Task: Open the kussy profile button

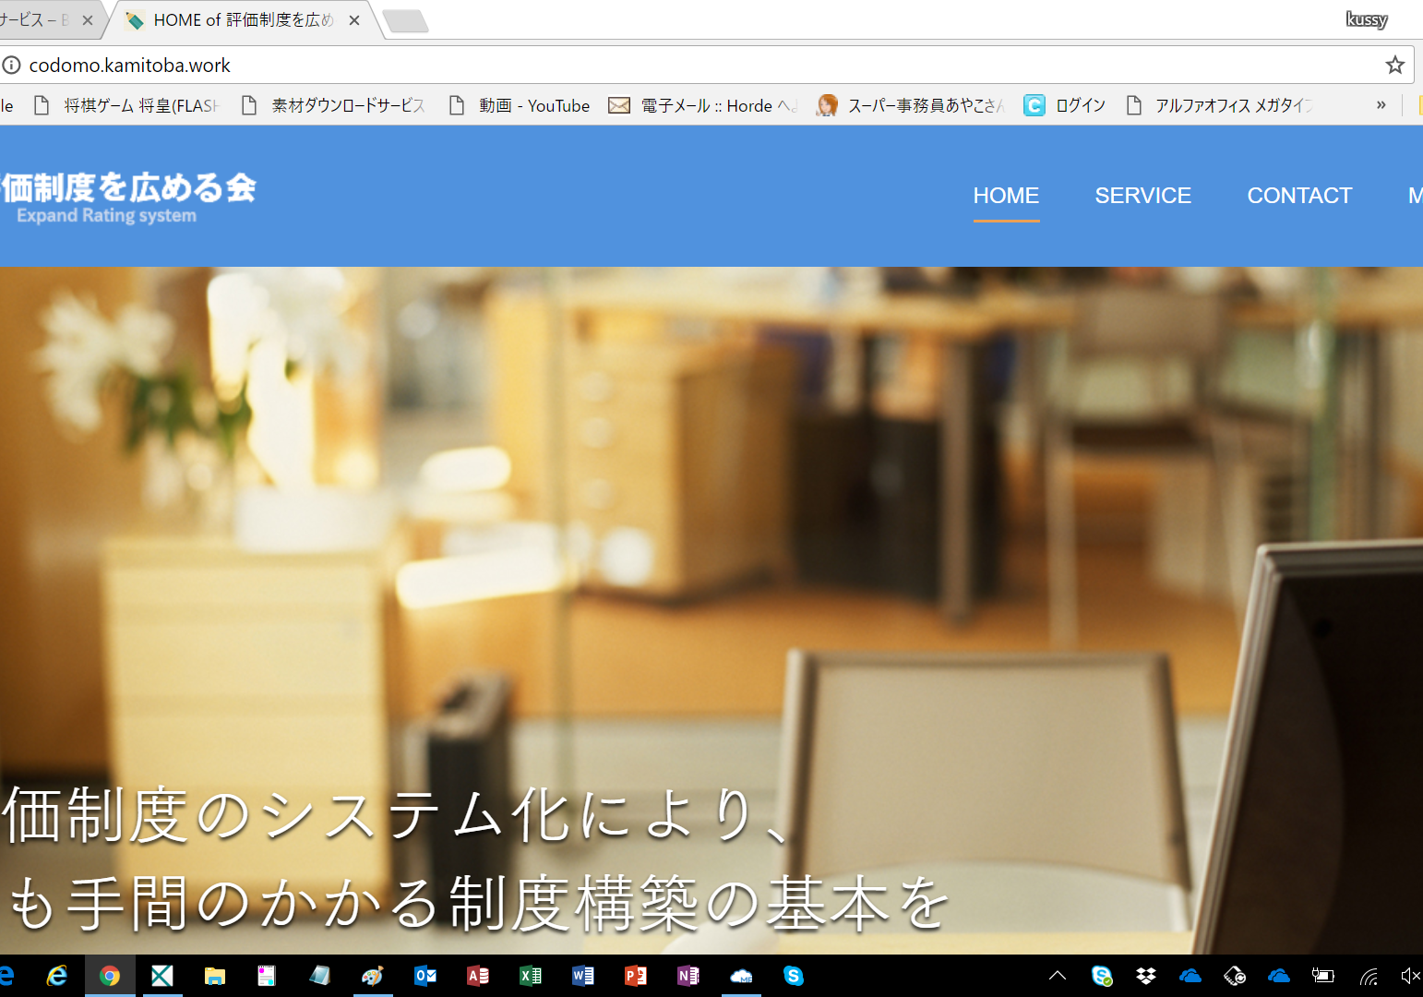Action: [1366, 19]
